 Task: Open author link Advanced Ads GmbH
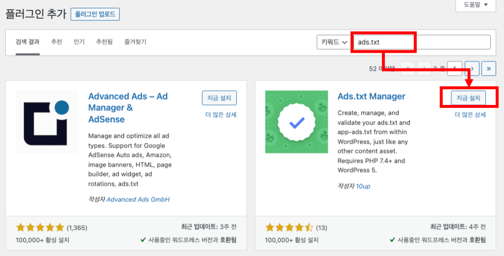pos(138,199)
